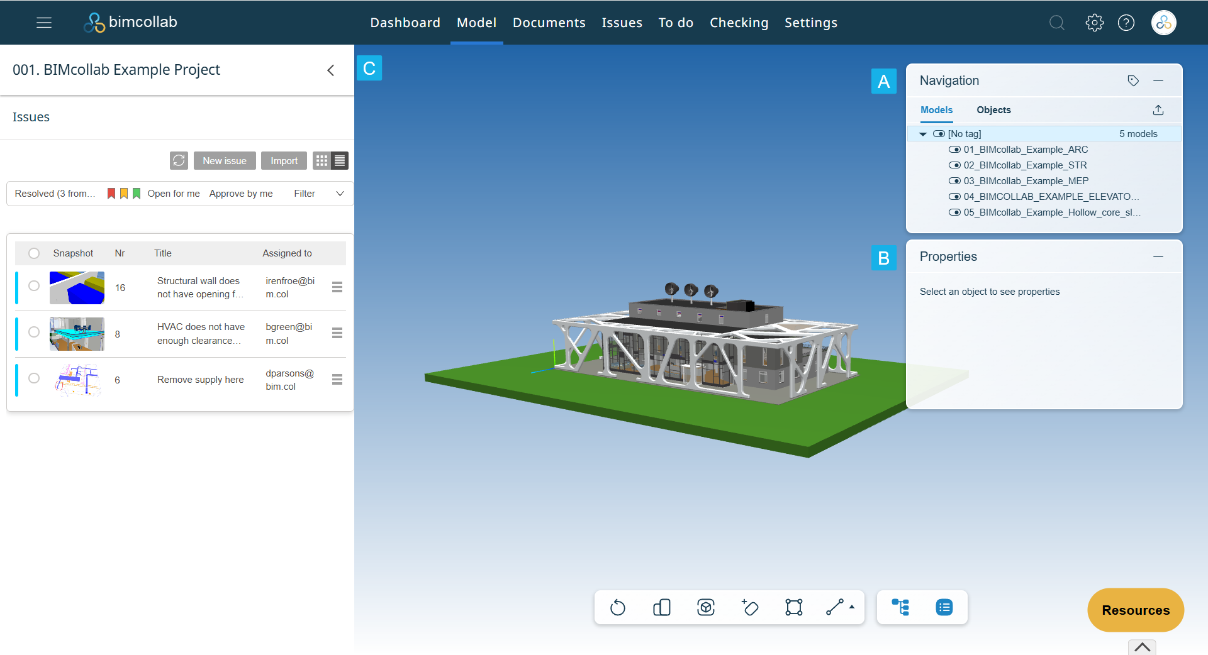Hide the 03_BIMcollab_Example_MEP model
Viewport: 1208px width, 655px height.
954,181
